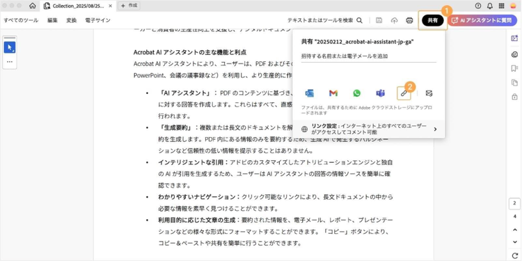Copy the share link icon

coord(404,93)
